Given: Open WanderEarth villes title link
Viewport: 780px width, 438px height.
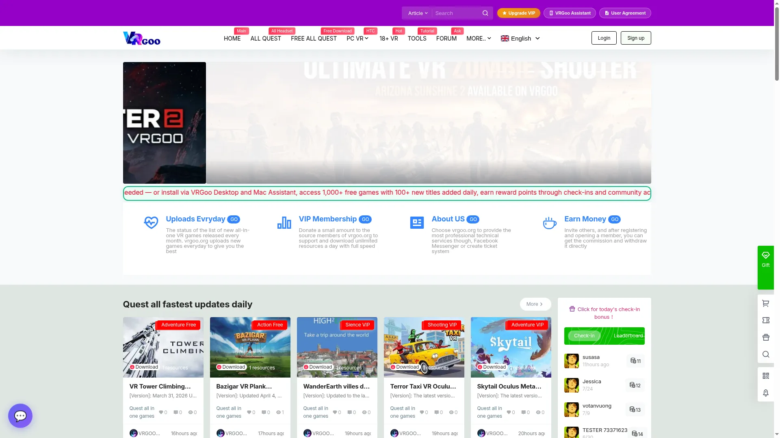Looking at the screenshot, I should click(x=336, y=386).
